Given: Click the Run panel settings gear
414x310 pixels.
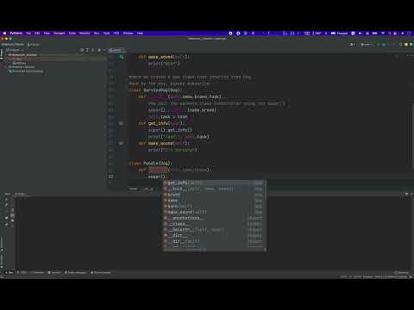Looking at the screenshot, I should click(x=406, y=194).
